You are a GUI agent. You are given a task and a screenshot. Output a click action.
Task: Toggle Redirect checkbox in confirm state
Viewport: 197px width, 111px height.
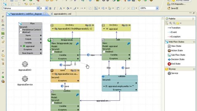click(x=53, y=103)
